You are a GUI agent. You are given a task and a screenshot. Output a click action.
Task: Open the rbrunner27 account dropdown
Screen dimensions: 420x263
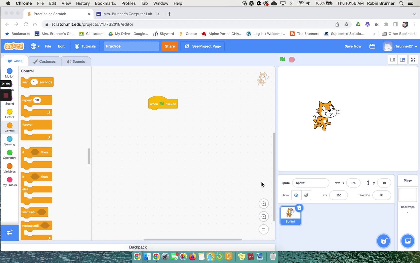click(x=400, y=46)
